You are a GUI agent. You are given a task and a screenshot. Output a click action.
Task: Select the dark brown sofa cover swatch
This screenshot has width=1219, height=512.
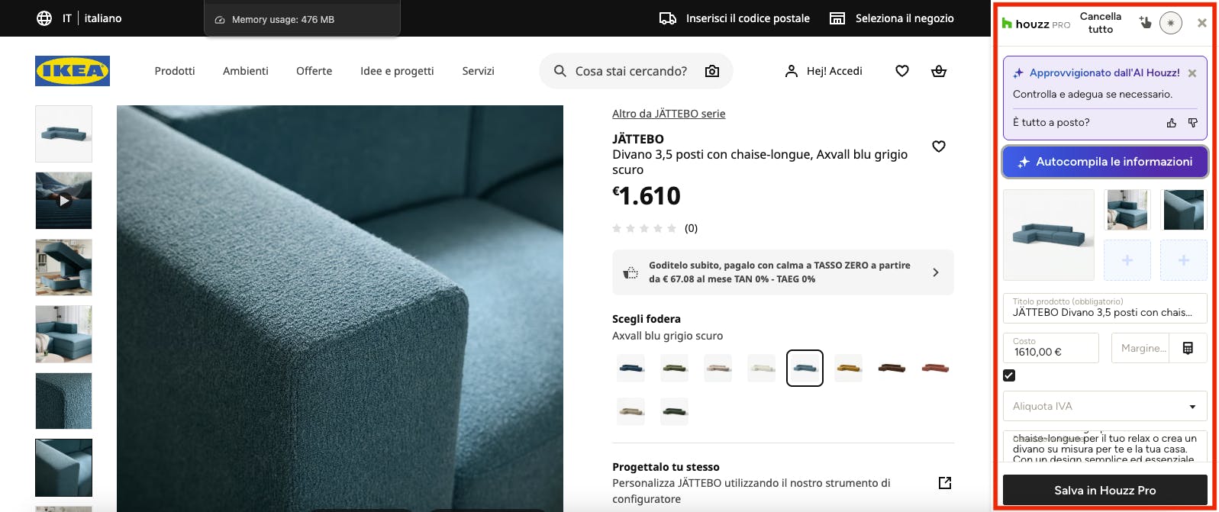coord(892,368)
